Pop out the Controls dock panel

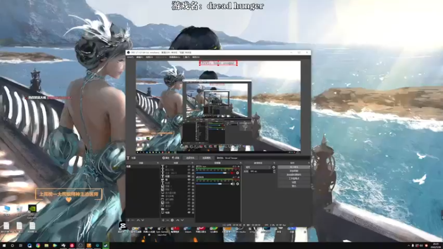tap(309, 163)
